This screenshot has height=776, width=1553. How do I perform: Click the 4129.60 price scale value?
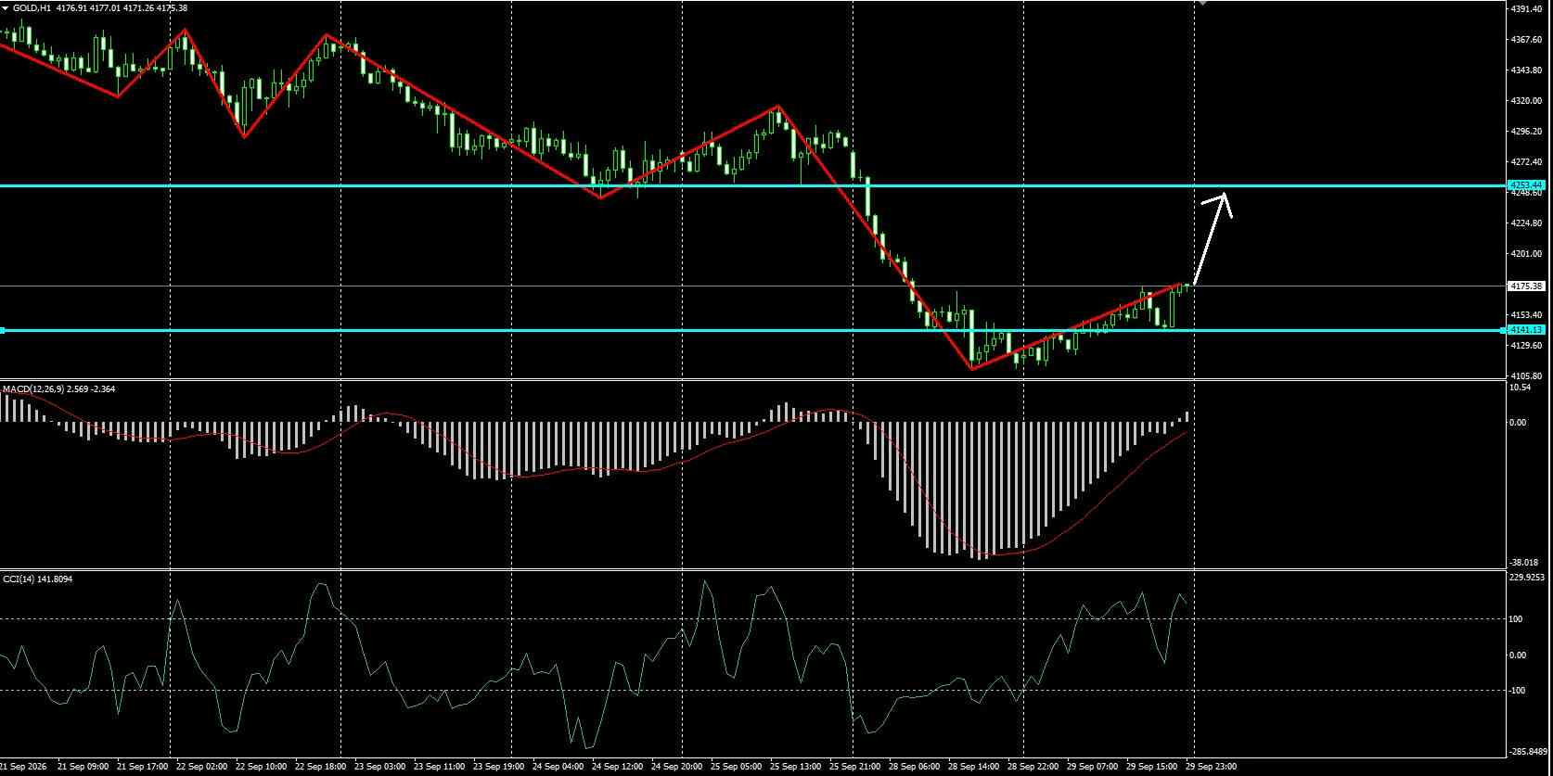1526,346
